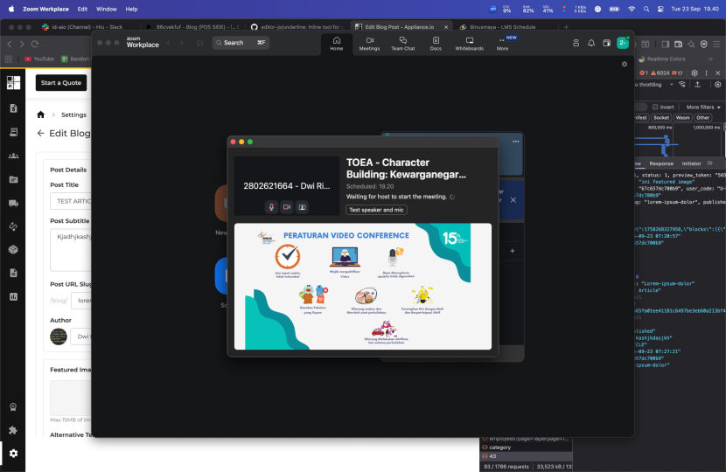Open Window menu in macOS menu bar

[106, 9]
